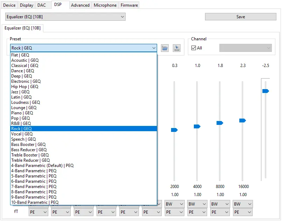Click the Save button
Image resolution: width=282 pixels, height=221 pixels.
240,16
